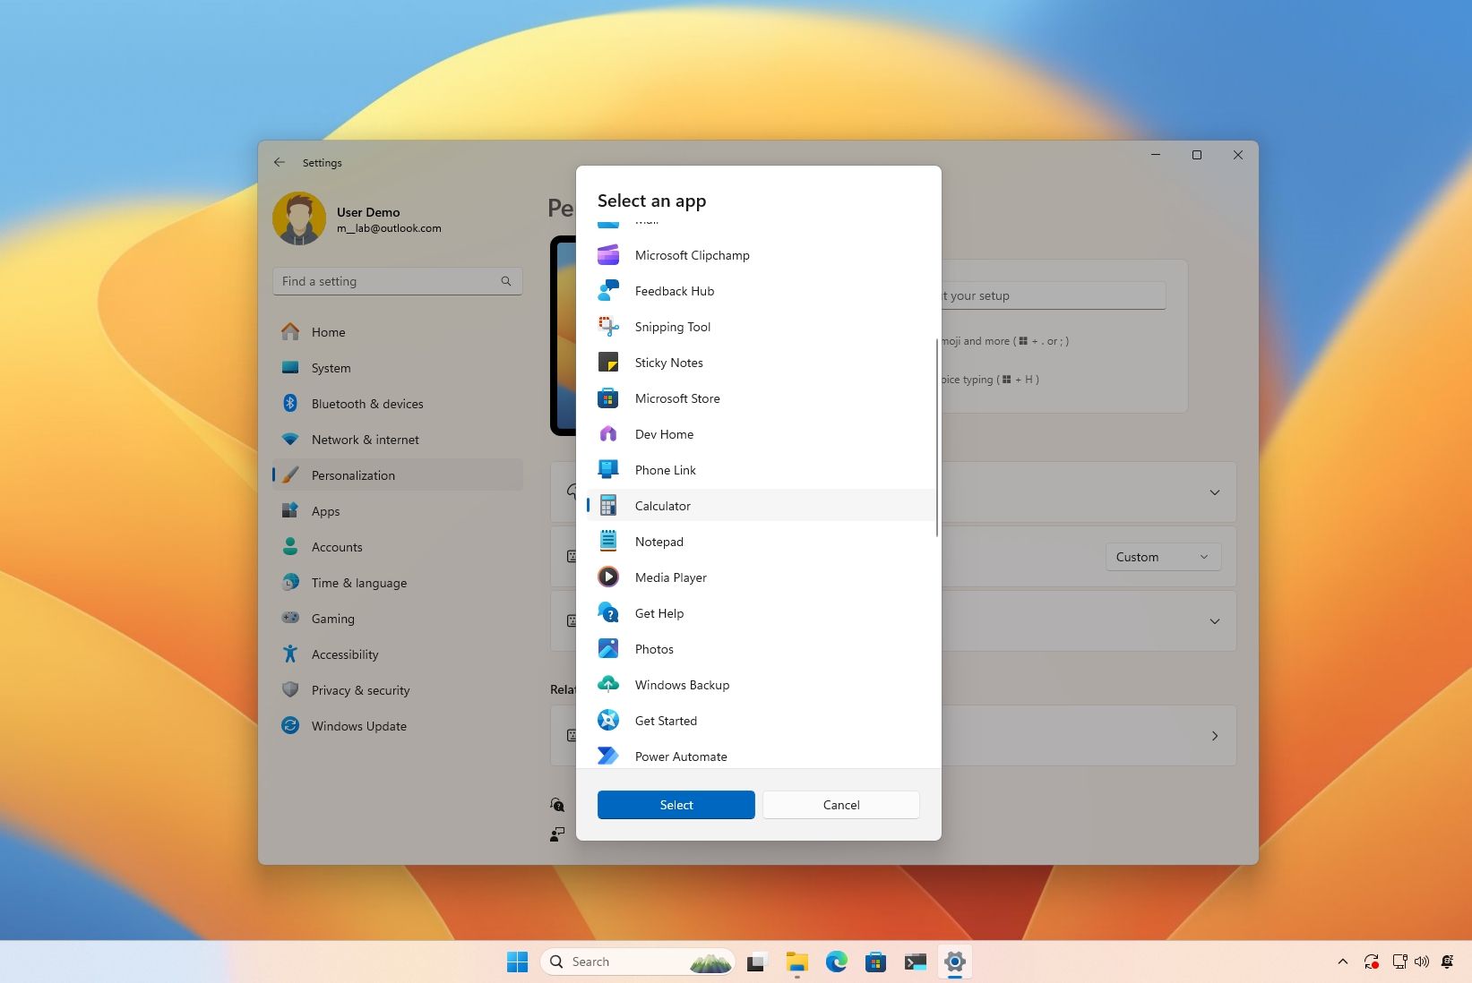Select the Notepad app
The image size is (1472, 983).
[659, 542]
